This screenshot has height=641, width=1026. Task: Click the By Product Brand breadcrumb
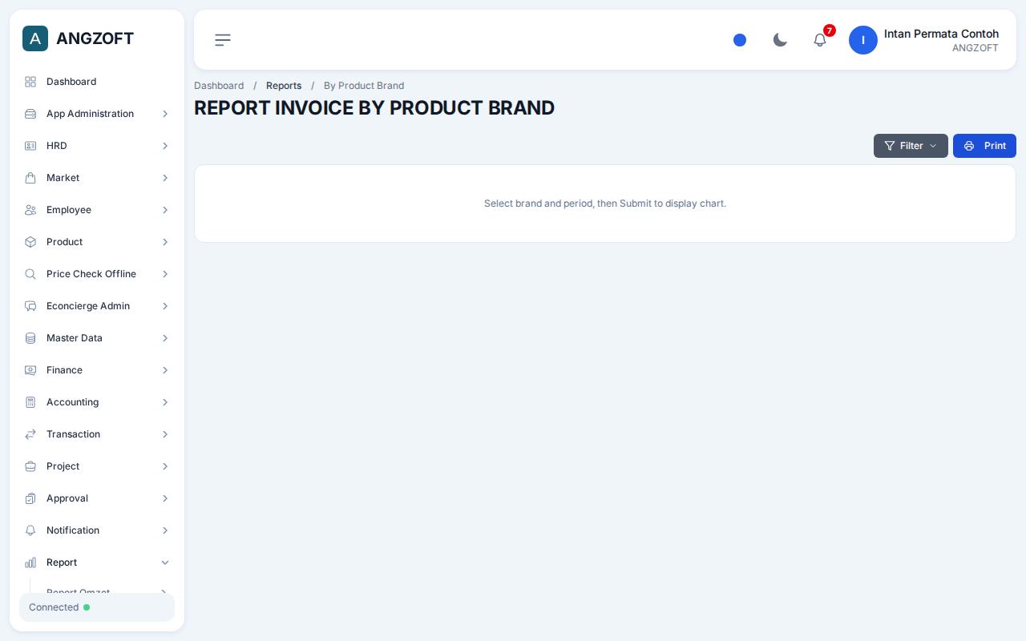point(364,86)
